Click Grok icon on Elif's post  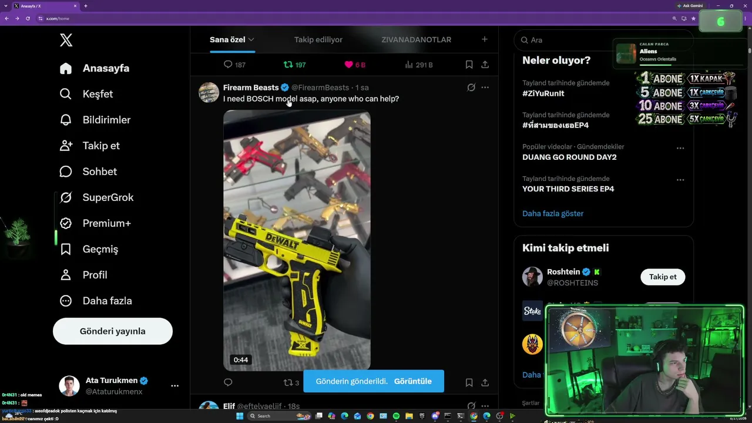coord(471,406)
